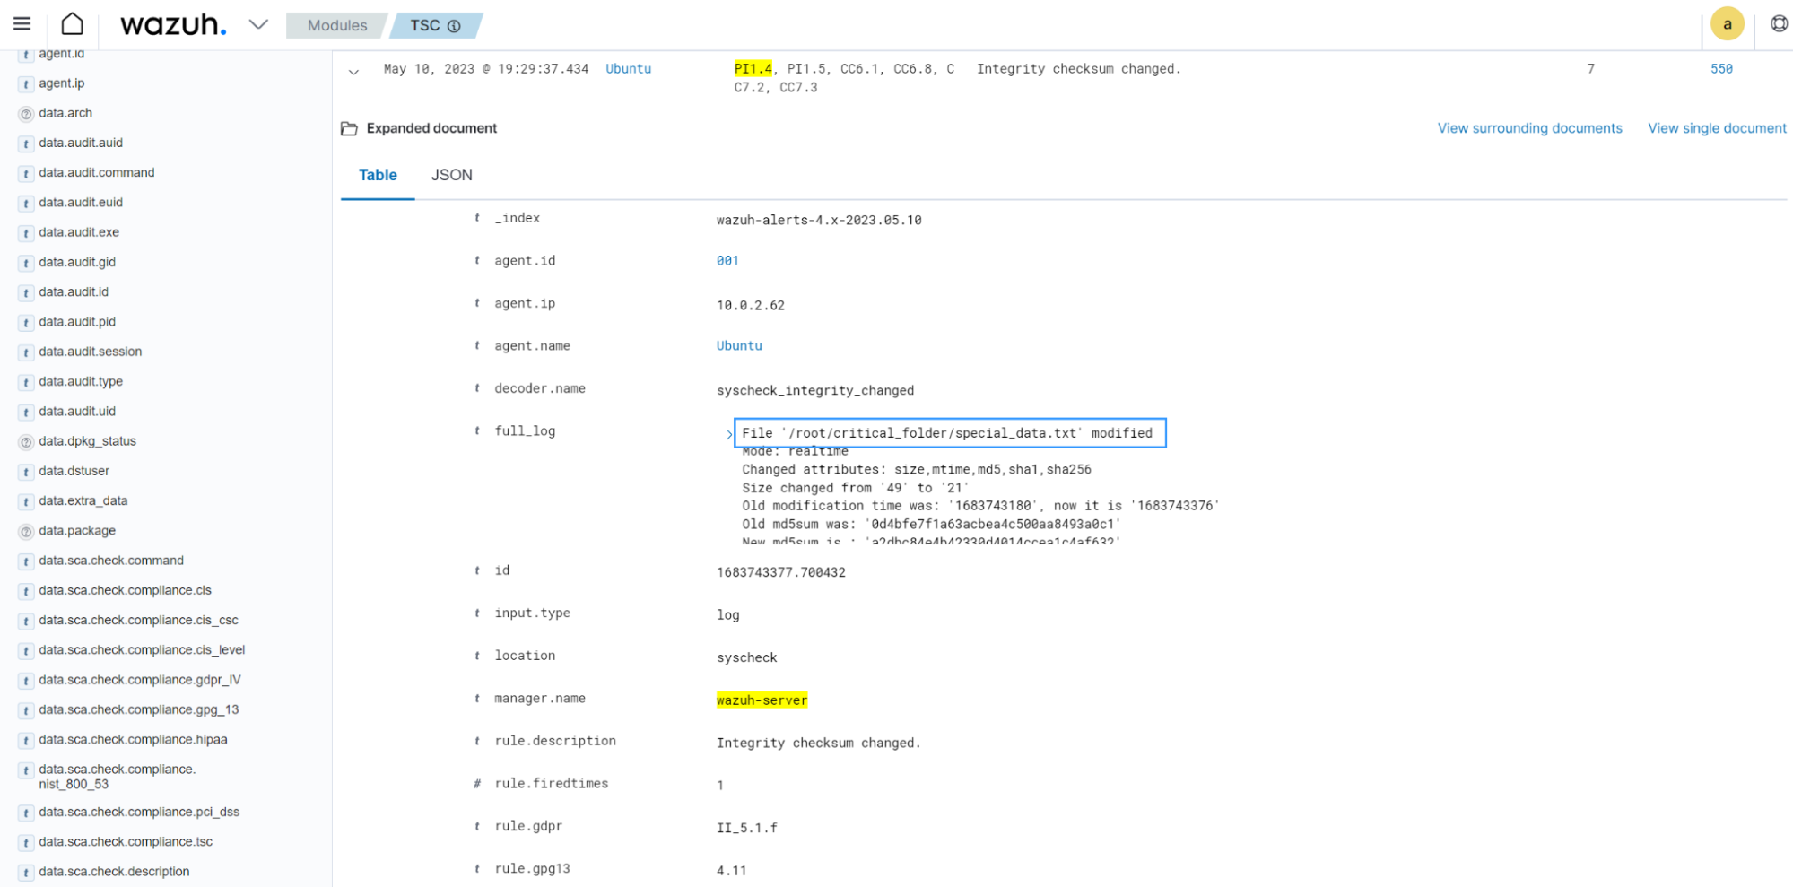Click the data.sca.check.compliance.cis type icon
The height and width of the screenshot is (887, 1793).
tap(26, 591)
